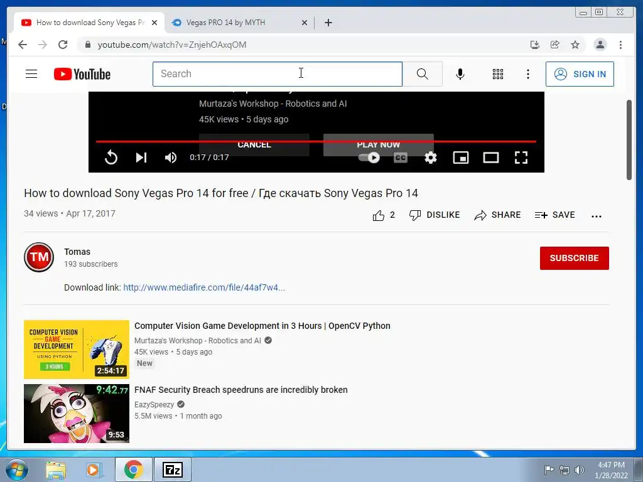This screenshot has width=643, height=482.
Task: Open the Action Center flag icon
Action: (x=549, y=469)
